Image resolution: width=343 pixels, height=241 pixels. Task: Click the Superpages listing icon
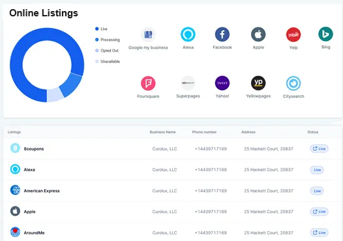188,83
